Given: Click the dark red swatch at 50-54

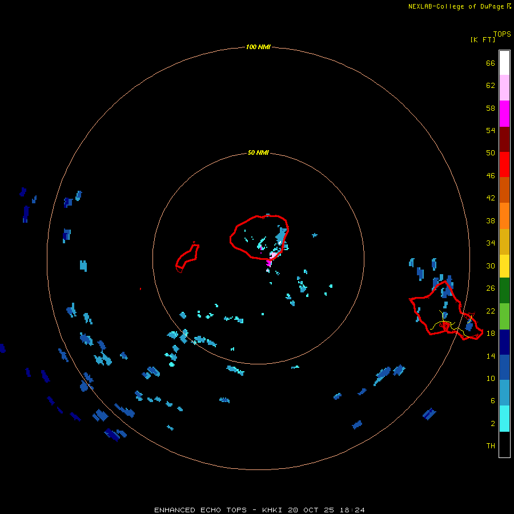Looking at the screenshot, I should coord(504,139).
